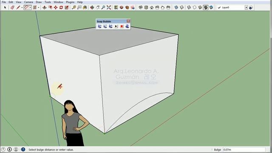This screenshot has height=153, width=272.
Task: Open the File menu
Action: 4,2
